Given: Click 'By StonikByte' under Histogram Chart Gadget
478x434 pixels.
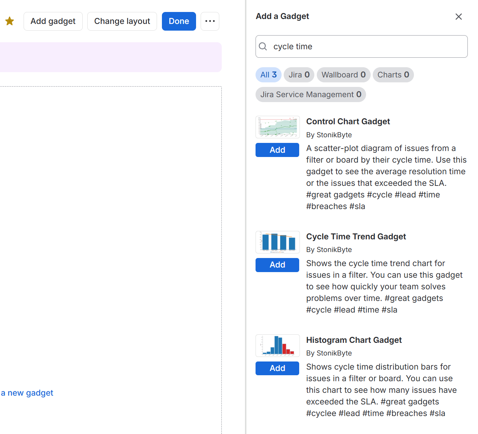Looking at the screenshot, I should 329,353.
